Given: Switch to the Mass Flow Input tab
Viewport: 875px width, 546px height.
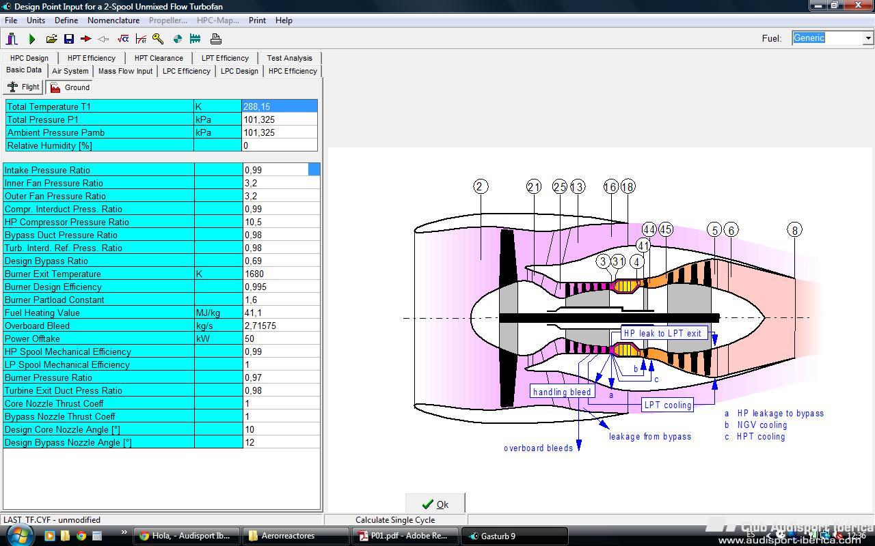Looking at the screenshot, I should (x=125, y=71).
